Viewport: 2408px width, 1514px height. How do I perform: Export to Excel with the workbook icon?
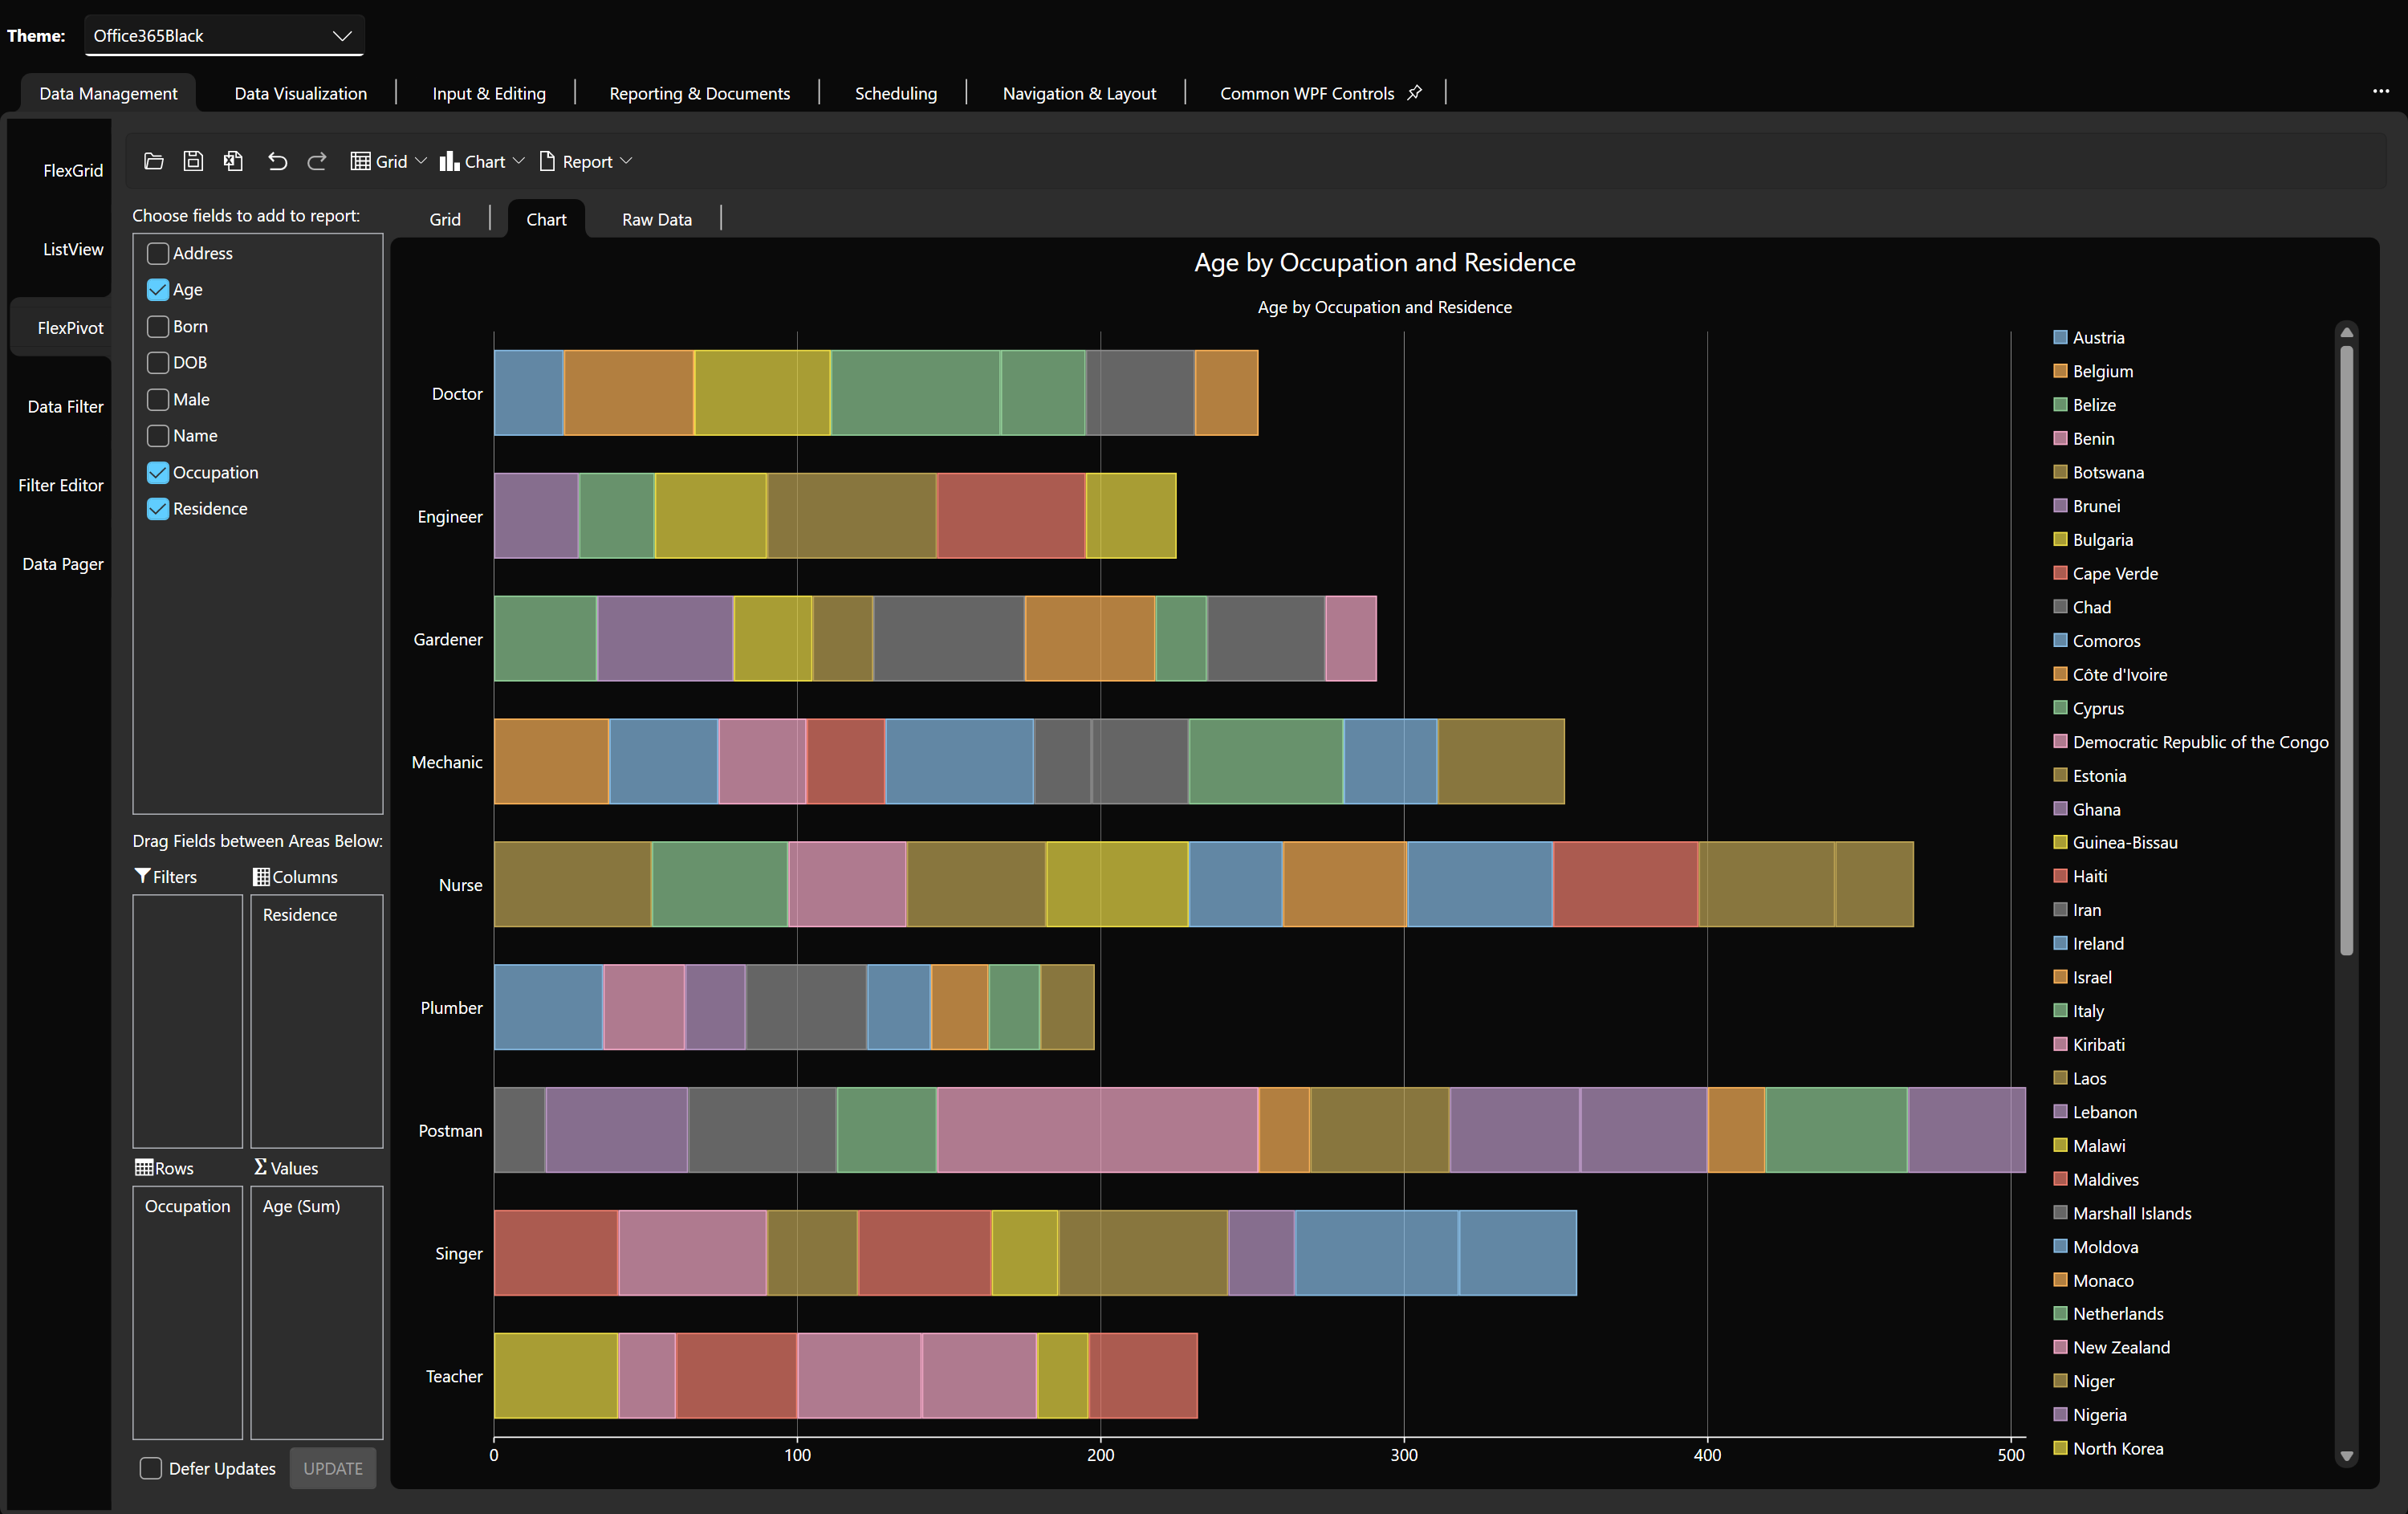click(233, 161)
